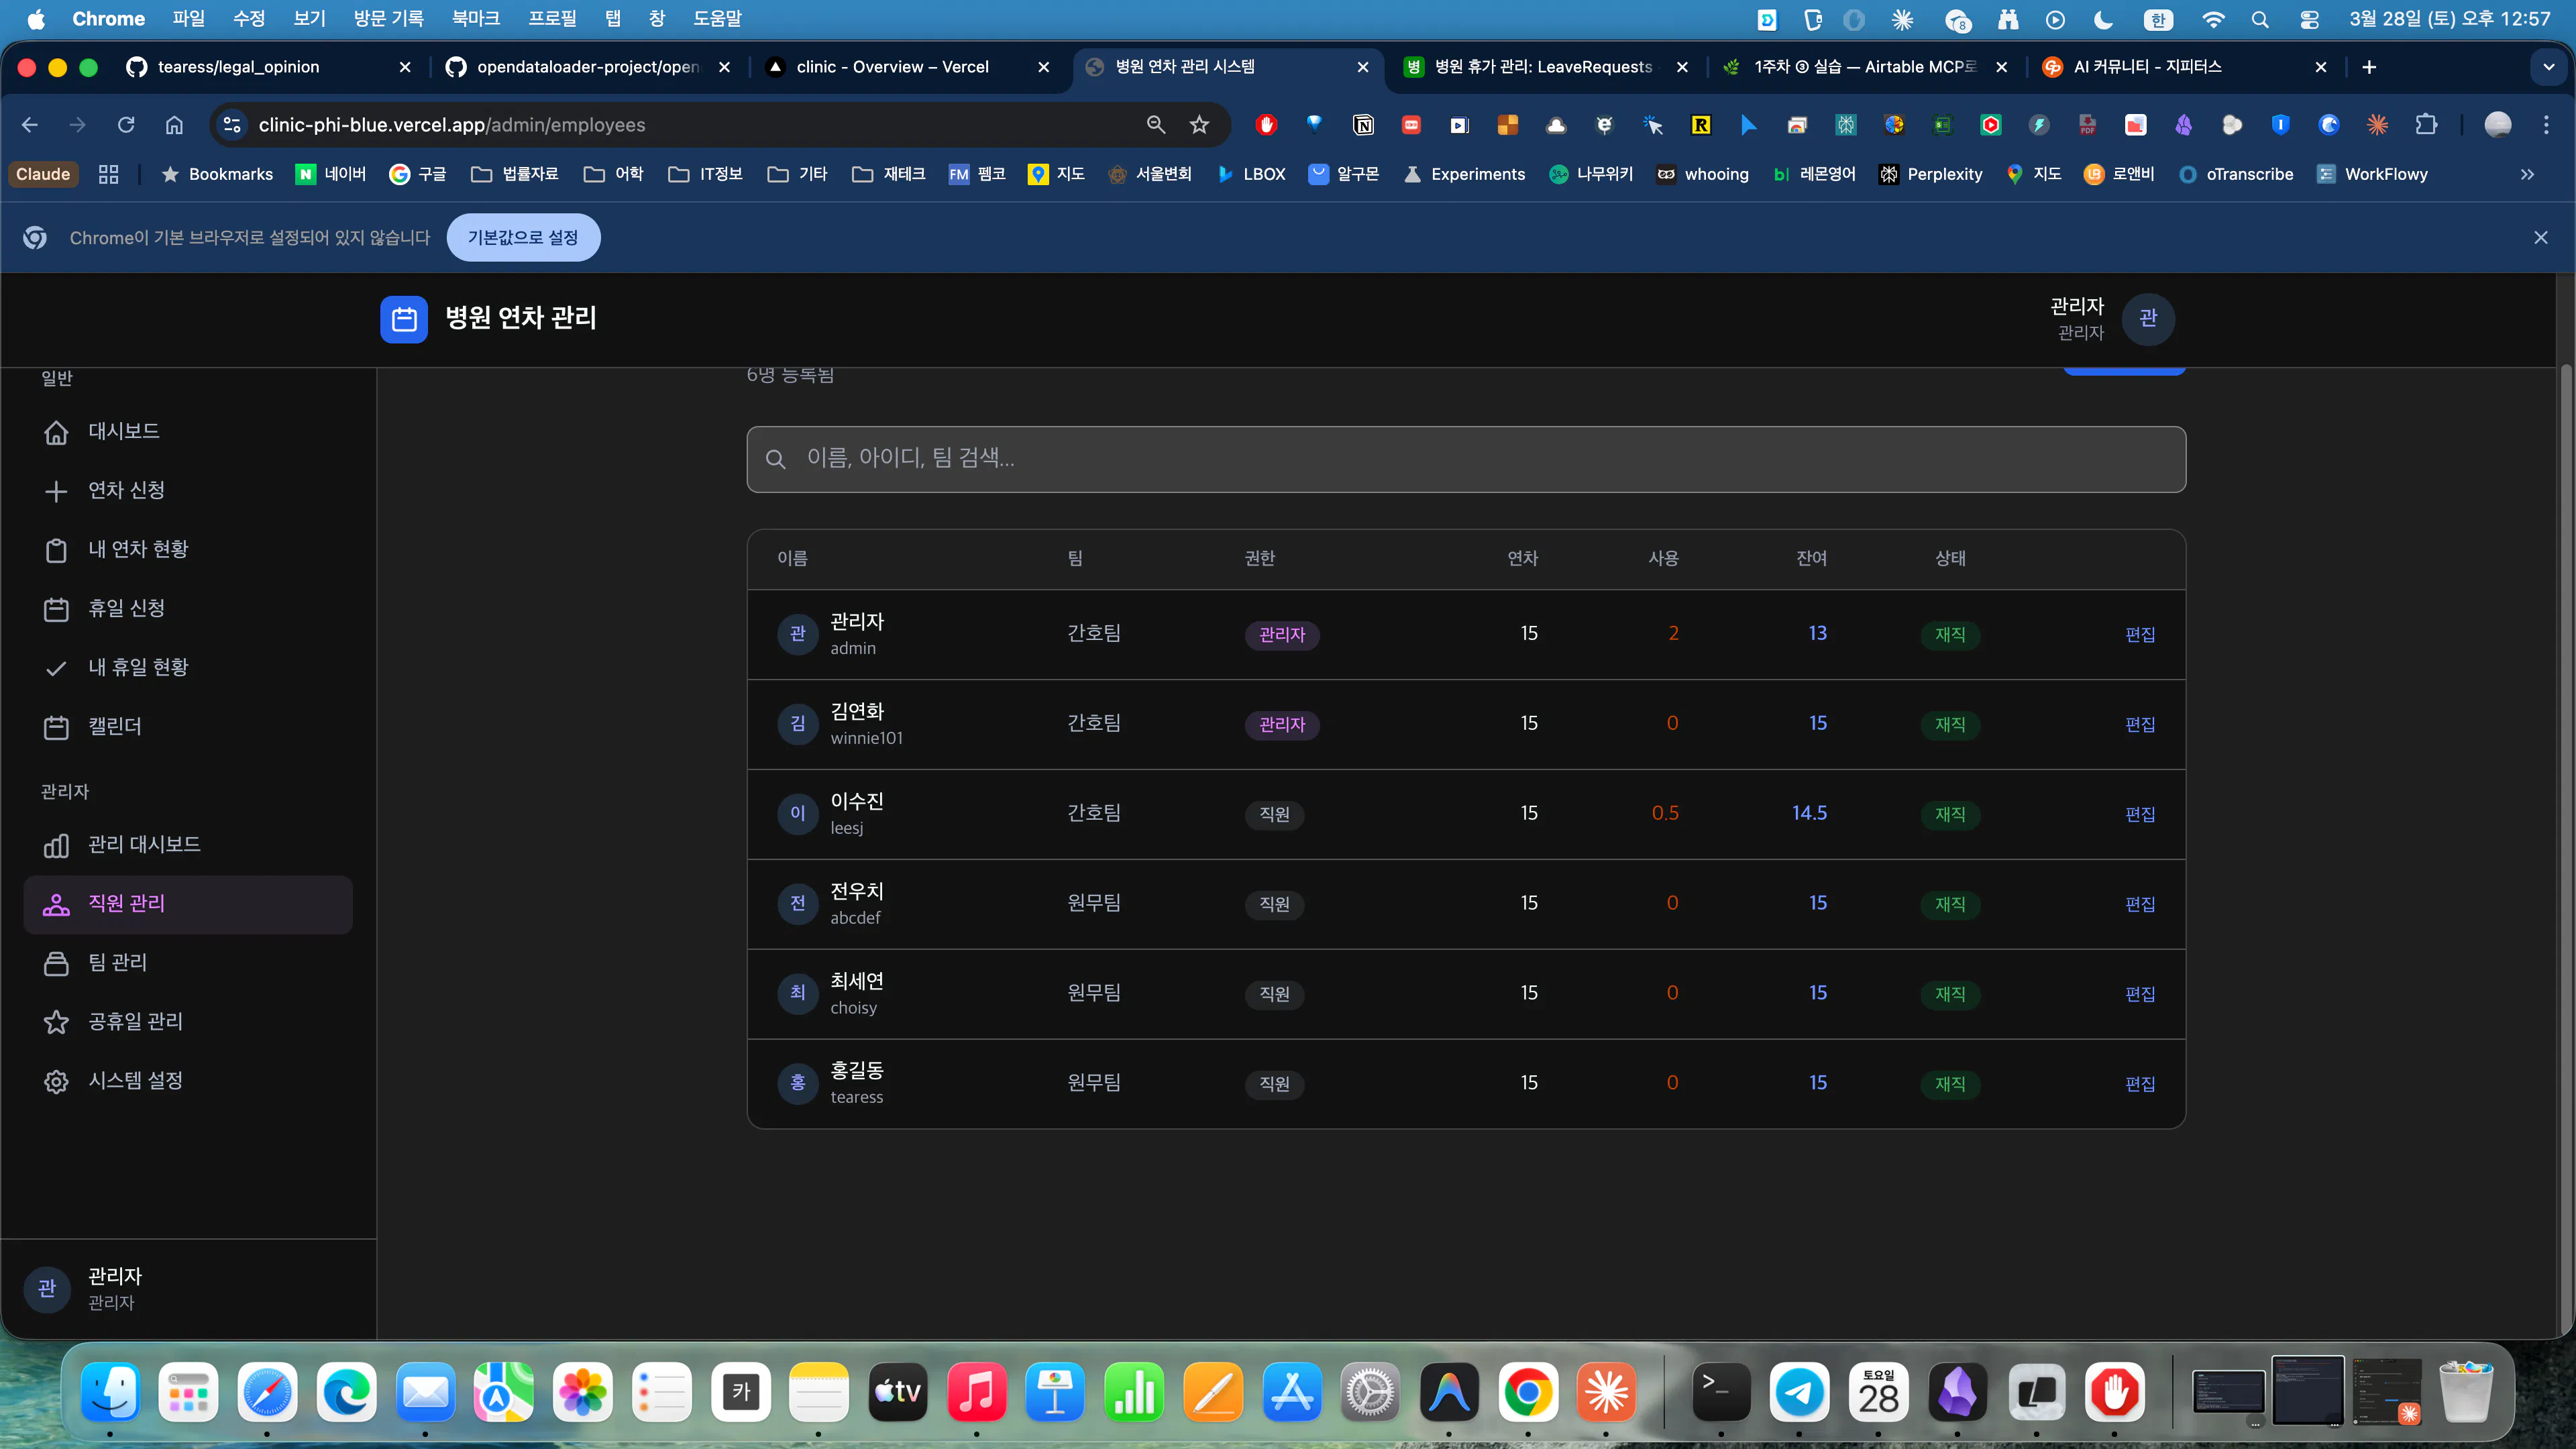Open 대시보드 home icon in sidebar
This screenshot has height=1449, width=2576.
coord(56,432)
